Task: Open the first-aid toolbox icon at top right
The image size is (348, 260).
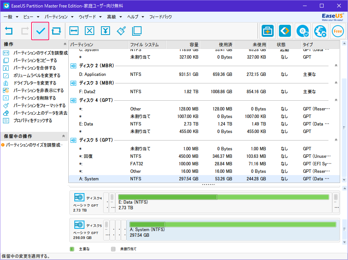Action: tap(267, 31)
